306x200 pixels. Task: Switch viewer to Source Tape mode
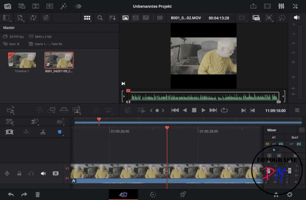[136, 18]
